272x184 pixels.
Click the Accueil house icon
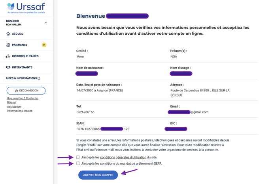tap(8, 34)
